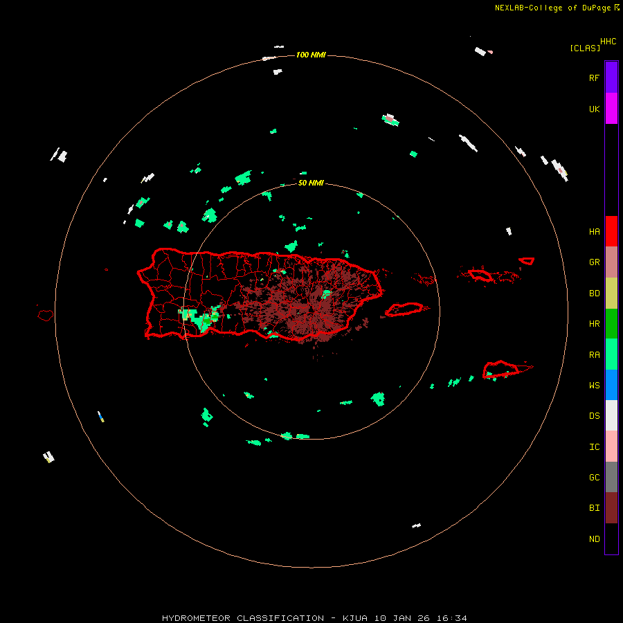Select the BD yellow legend block

[x=611, y=294]
